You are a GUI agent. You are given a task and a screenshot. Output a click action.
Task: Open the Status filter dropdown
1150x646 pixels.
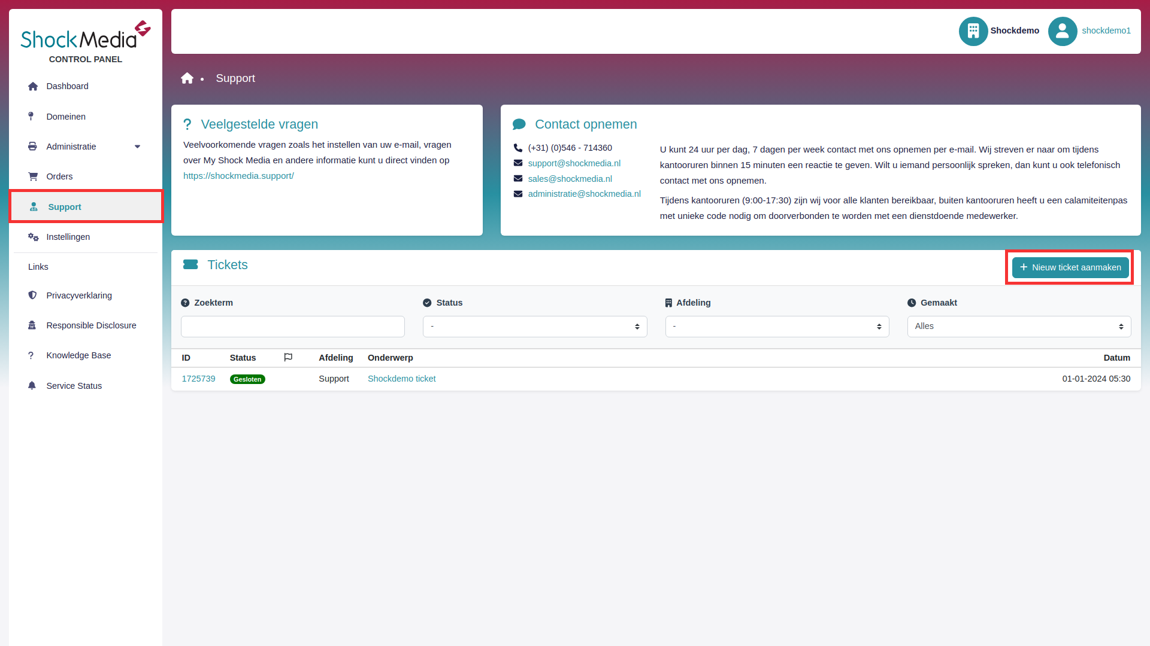coord(535,326)
